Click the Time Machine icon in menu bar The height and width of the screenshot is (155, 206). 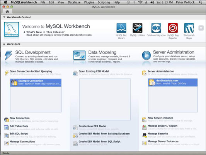click(x=128, y=2)
